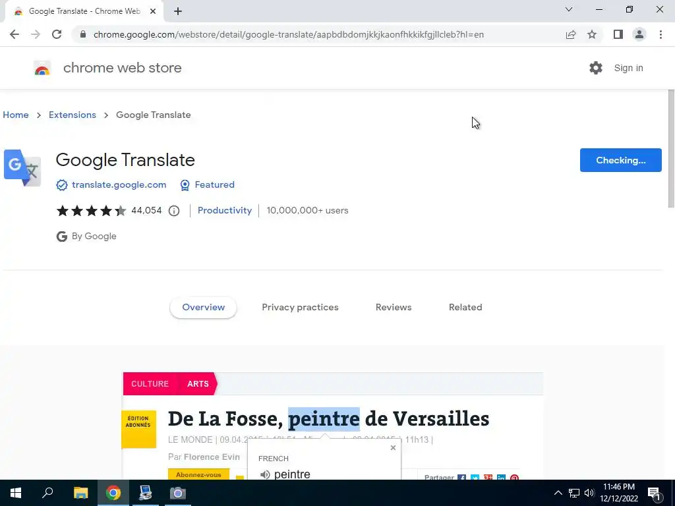
Task: Go to Home breadcrumb link
Action: click(x=16, y=115)
